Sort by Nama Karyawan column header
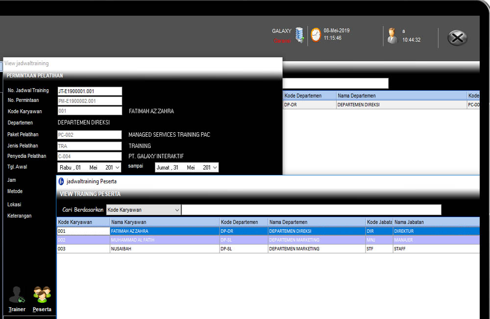 (164, 222)
